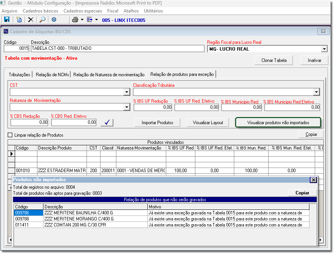The image size is (334, 254).
Task: Click the Importar Produtos button
Action: coord(157,123)
